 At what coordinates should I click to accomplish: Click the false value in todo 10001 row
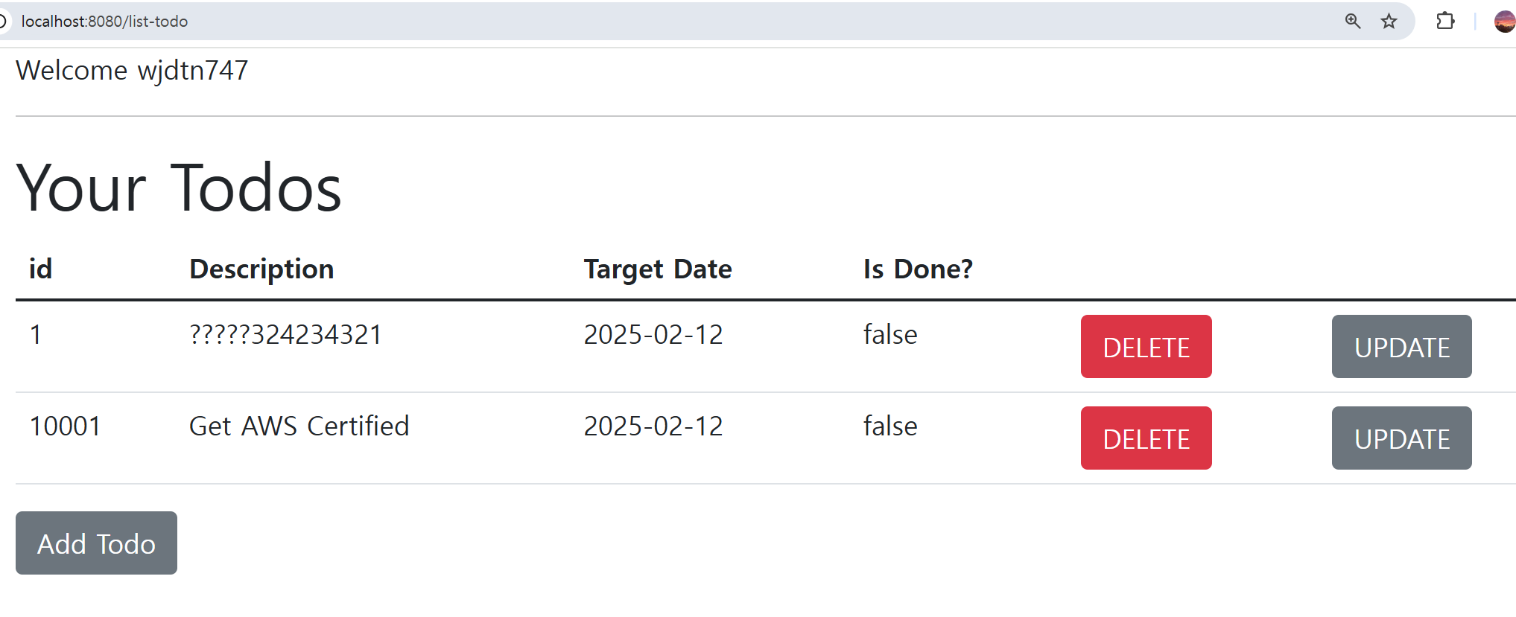click(x=890, y=426)
